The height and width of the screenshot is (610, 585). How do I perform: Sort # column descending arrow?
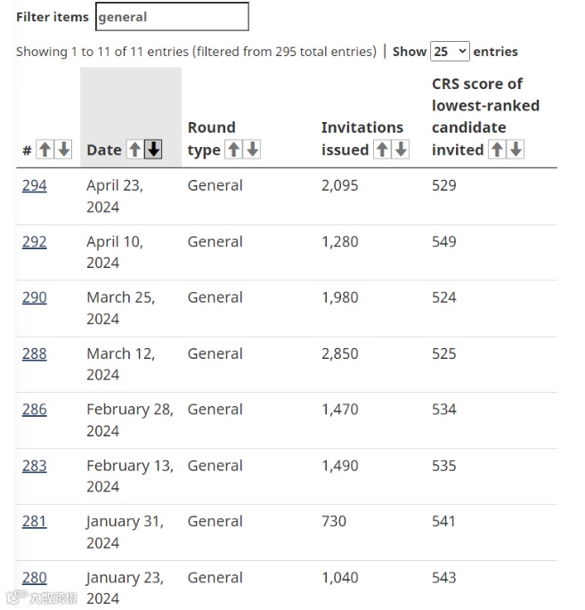[63, 150]
